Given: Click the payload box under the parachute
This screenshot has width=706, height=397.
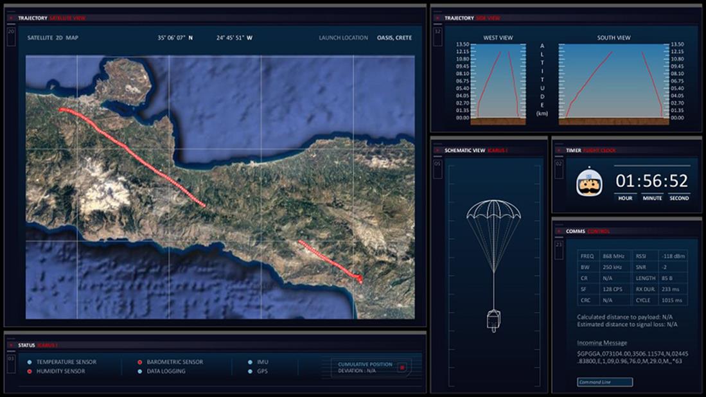Looking at the screenshot, I should click(493, 319).
